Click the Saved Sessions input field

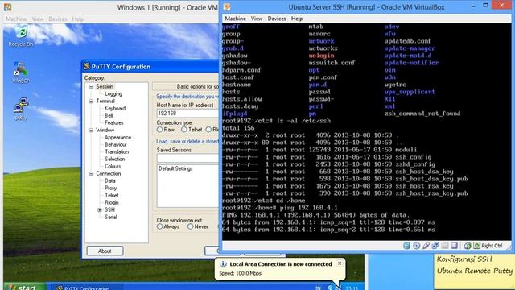pyautogui.click(x=187, y=158)
